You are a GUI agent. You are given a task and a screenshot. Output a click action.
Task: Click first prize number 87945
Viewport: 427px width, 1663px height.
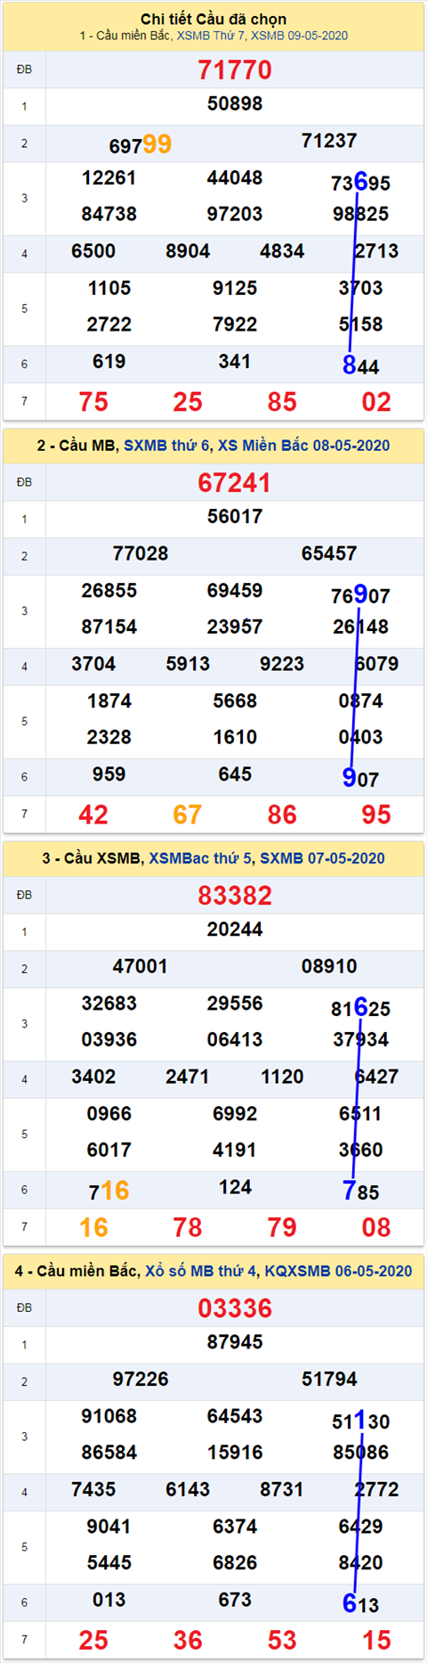point(235,1342)
